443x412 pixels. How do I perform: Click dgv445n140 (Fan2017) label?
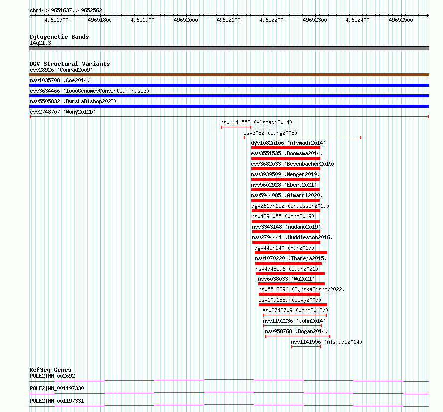pyautogui.click(x=284, y=248)
